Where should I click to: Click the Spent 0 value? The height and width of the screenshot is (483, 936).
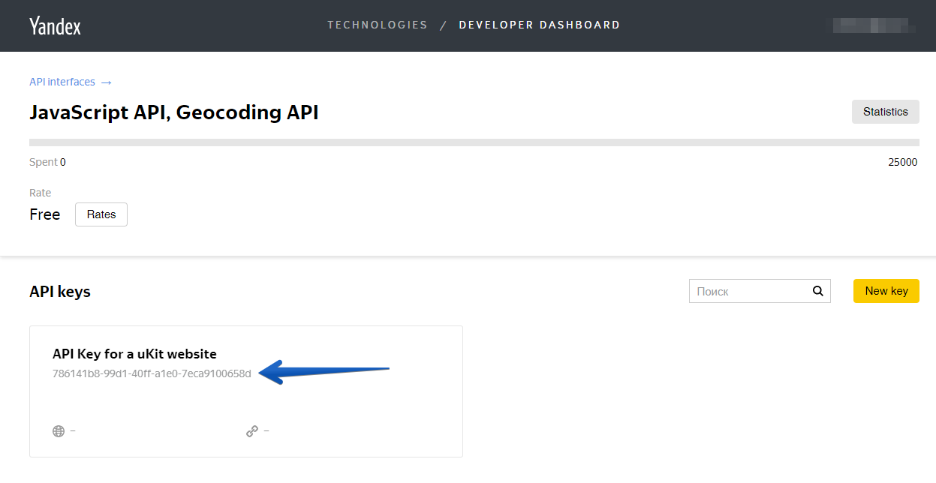[x=47, y=162]
